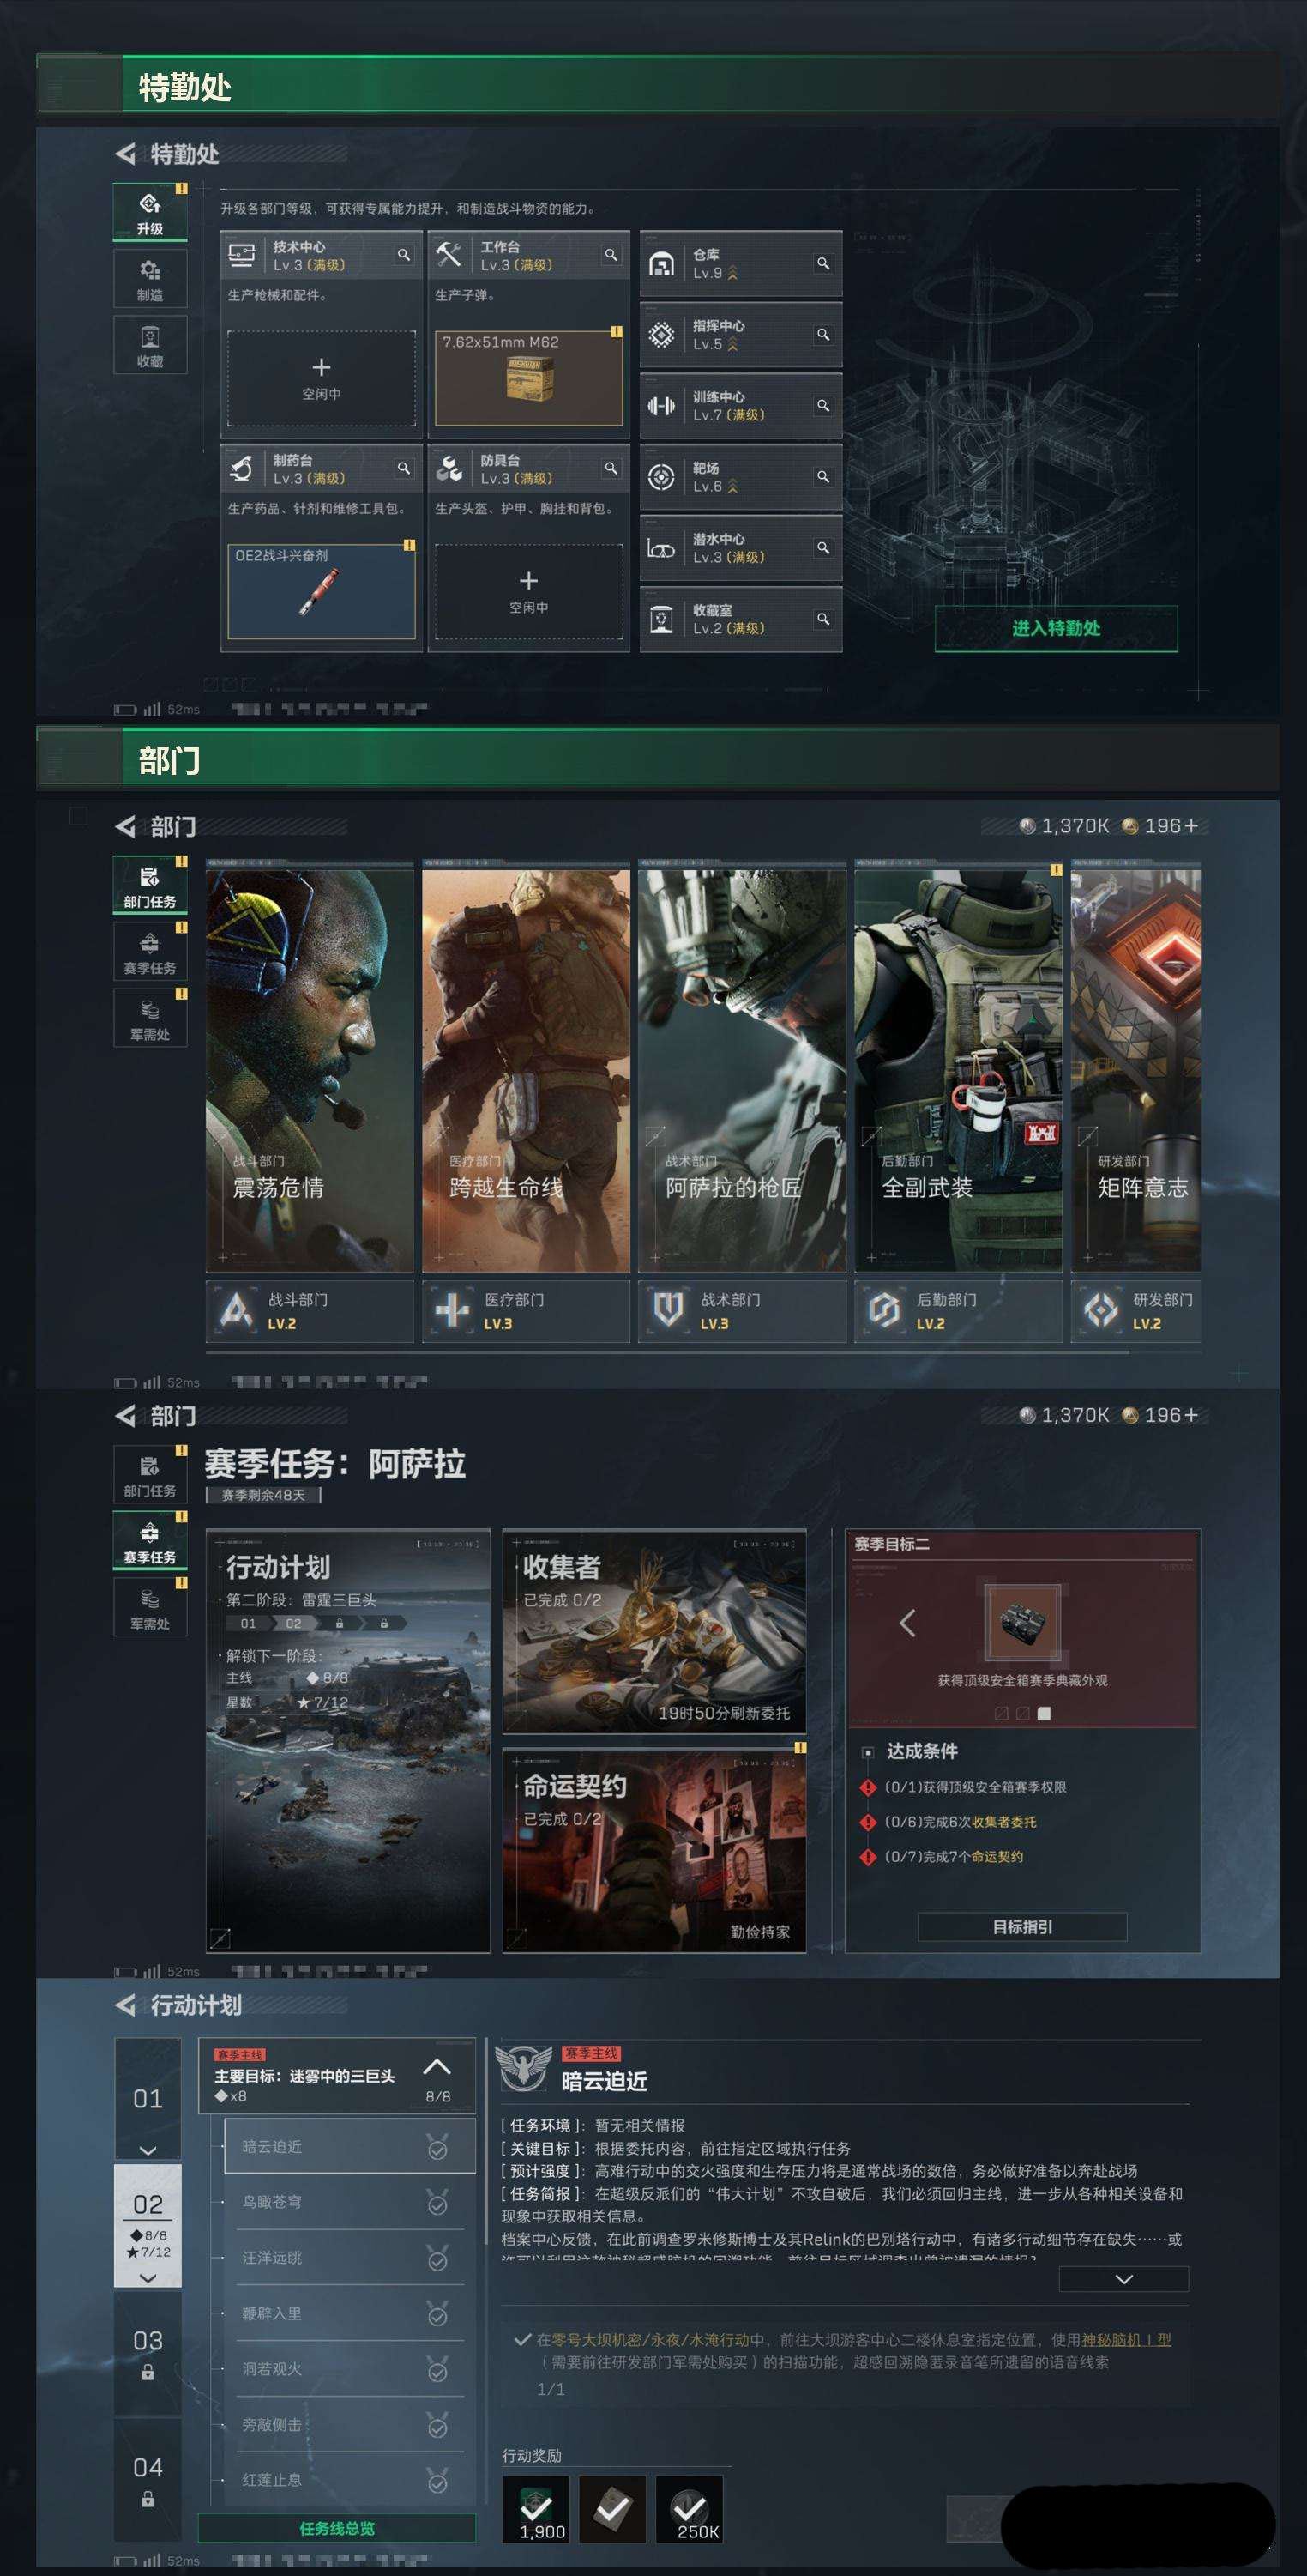
Task: Click back arrow beside 行动计划 title
Action: tap(125, 2005)
